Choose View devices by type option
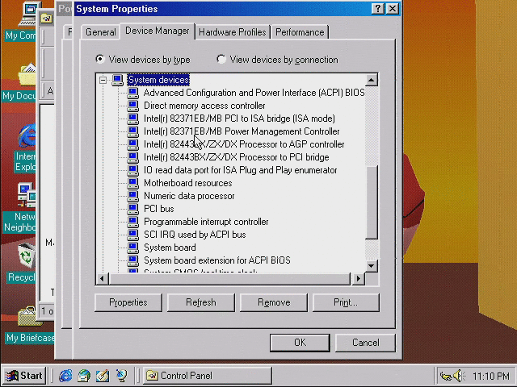The image size is (517, 387). pyautogui.click(x=143, y=60)
